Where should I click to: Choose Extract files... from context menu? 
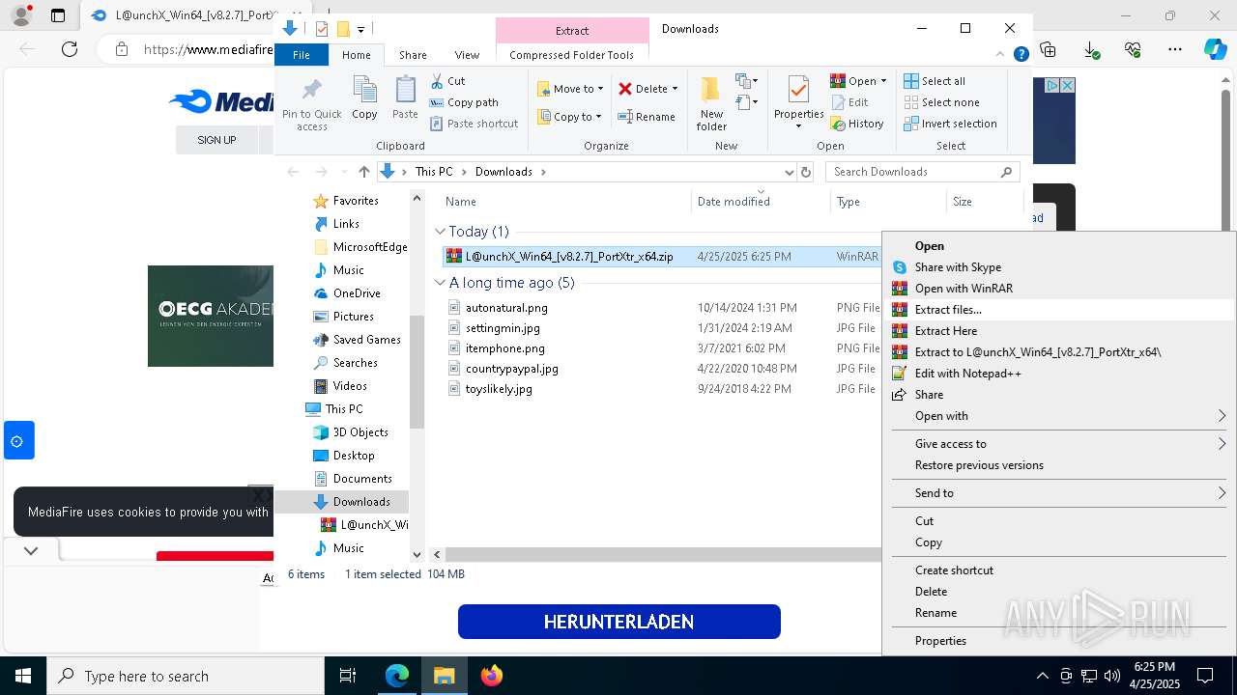click(x=1059, y=310)
